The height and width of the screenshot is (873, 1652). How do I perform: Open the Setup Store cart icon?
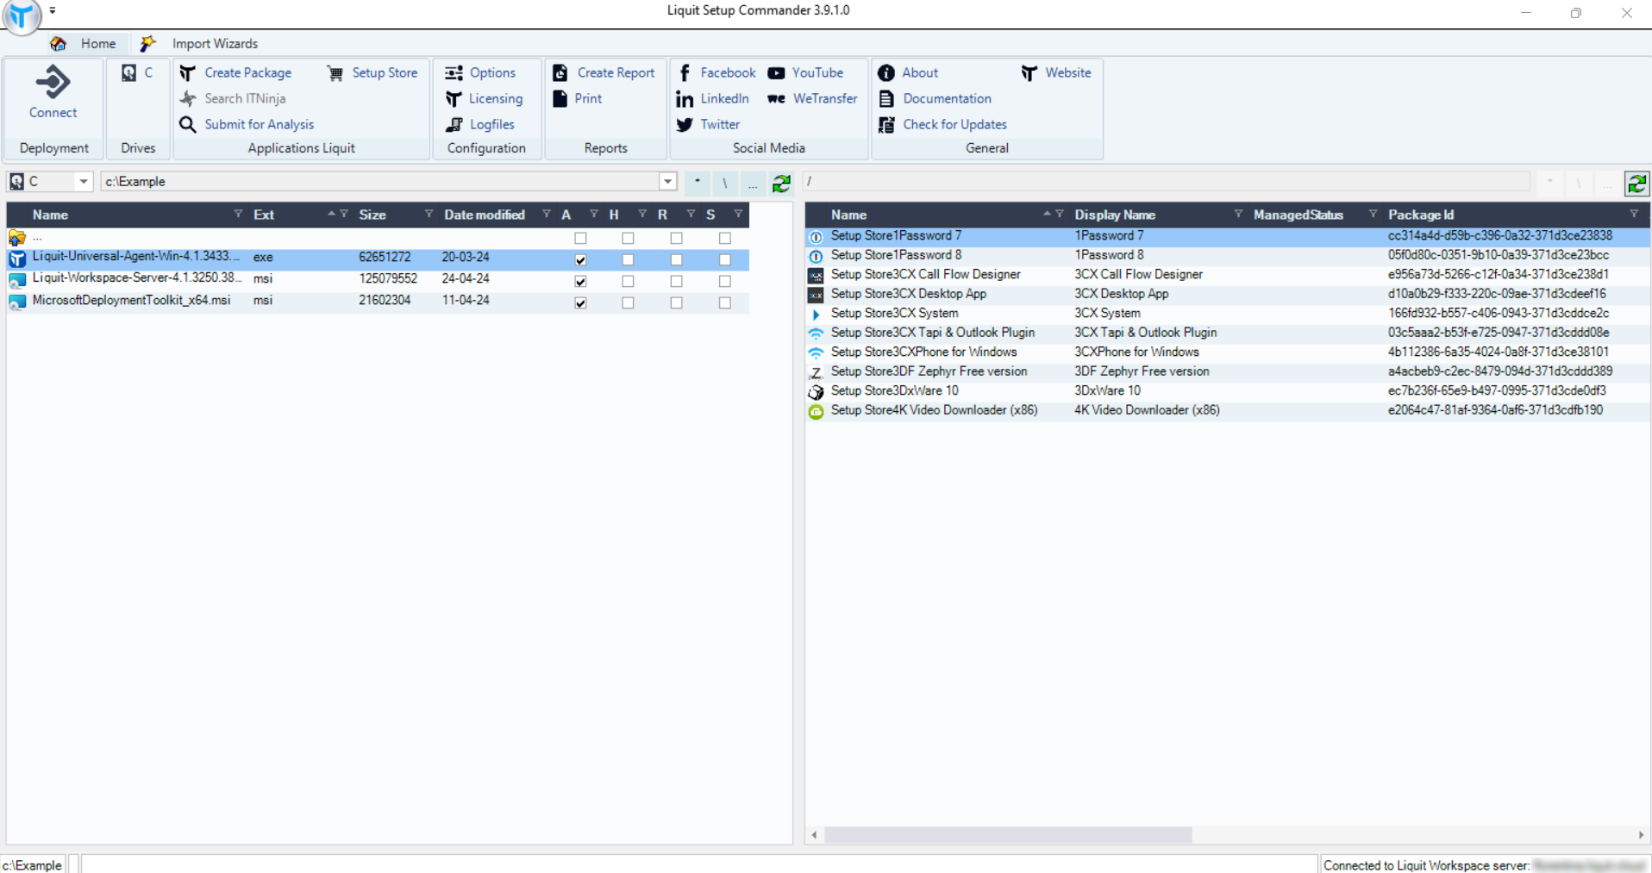(x=335, y=73)
